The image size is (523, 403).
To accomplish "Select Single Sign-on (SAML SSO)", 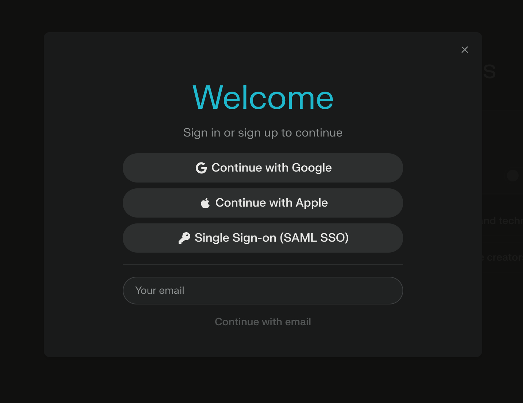I will [271, 238].
